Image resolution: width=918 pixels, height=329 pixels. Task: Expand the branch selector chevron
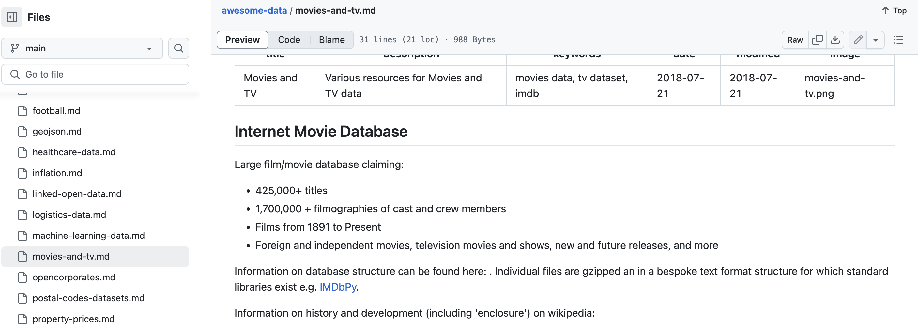click(x=149, y=48)
